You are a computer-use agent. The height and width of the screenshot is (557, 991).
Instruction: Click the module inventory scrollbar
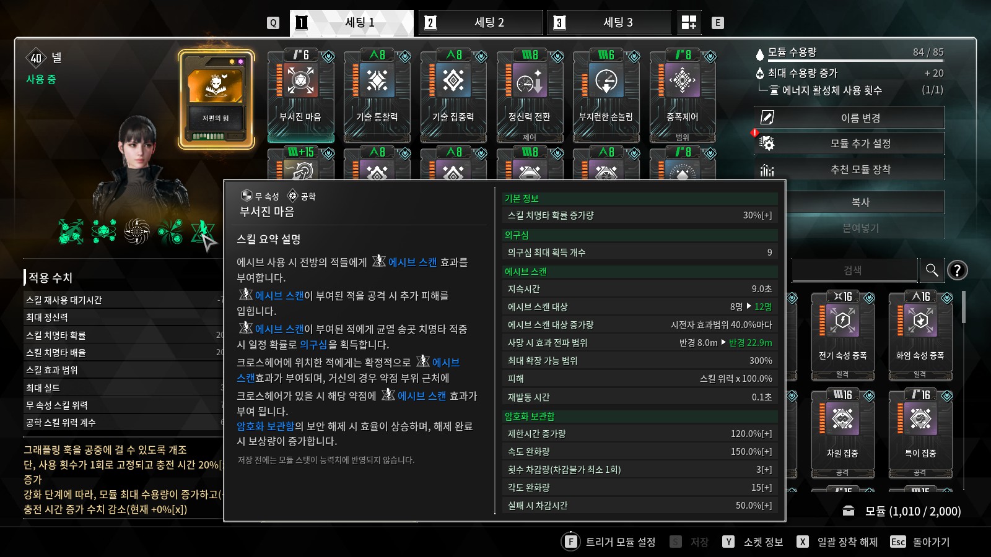(x=964, y=307)
